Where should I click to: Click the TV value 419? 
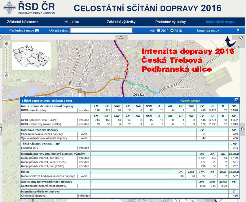point(202,110)
